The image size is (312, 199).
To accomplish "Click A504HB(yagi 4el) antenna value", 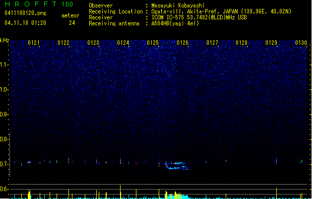I will click(175, 23).
